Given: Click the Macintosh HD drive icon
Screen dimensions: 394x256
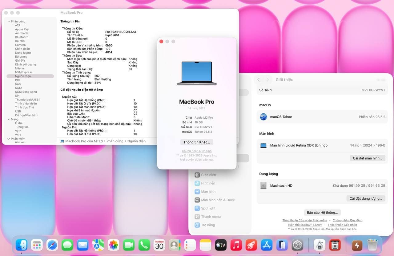Looking at the screenshot, I should point(263,186).
